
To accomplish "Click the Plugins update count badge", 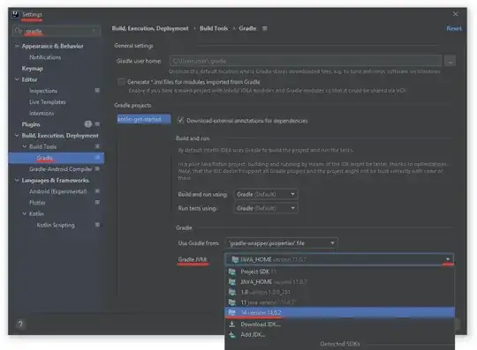I will click(88, 123).
